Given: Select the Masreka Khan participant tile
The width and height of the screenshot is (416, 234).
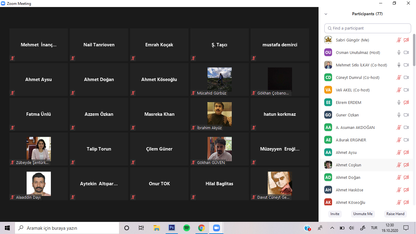Looking at the screenshot, I should (159, 114).
